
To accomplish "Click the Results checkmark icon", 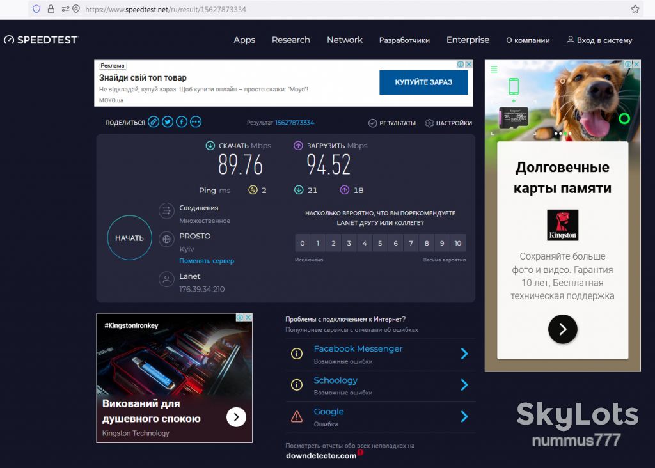I will click(373, 123).
